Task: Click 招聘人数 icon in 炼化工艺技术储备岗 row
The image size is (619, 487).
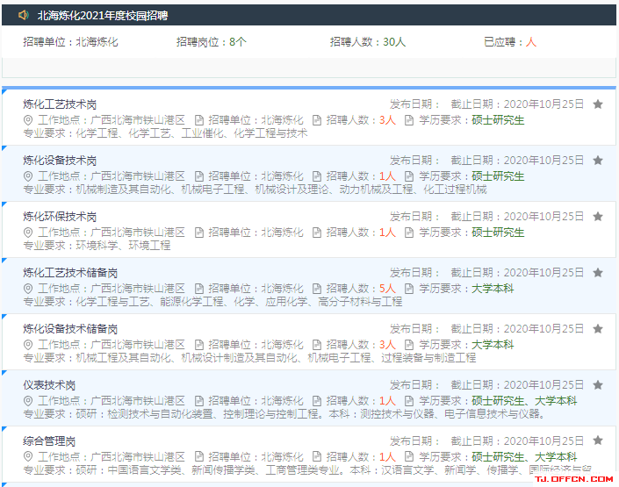Action: click(x=317, y=289)
